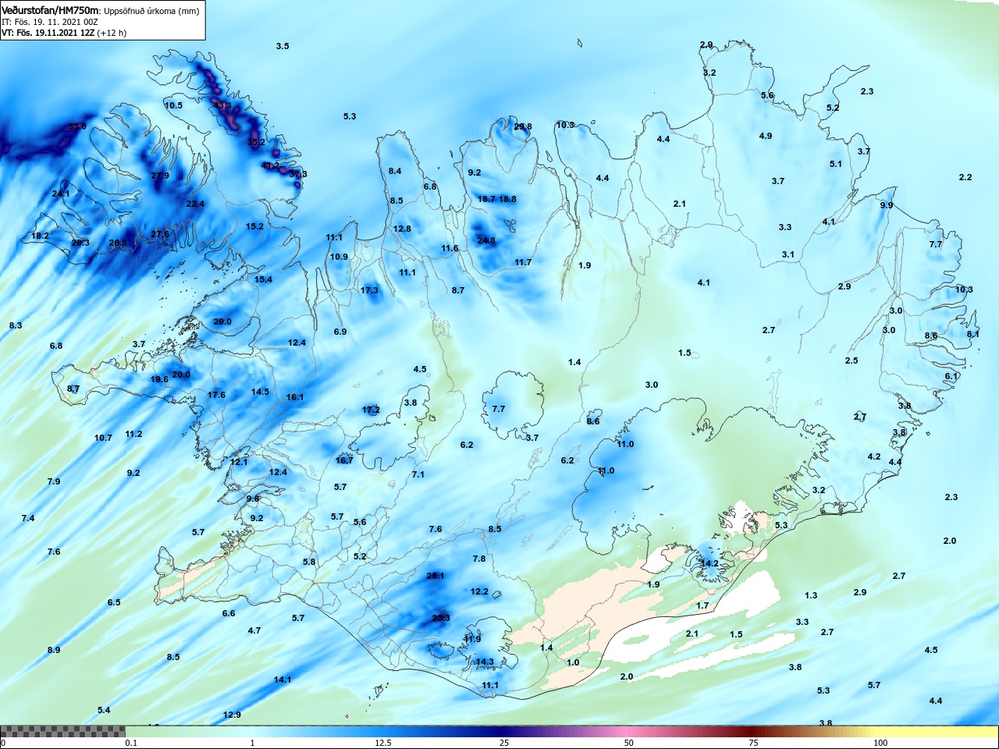The width and height of the screenshot is (999, 749).
Task: Select the 6.1 value on the east coast
Action: (951, 376)
